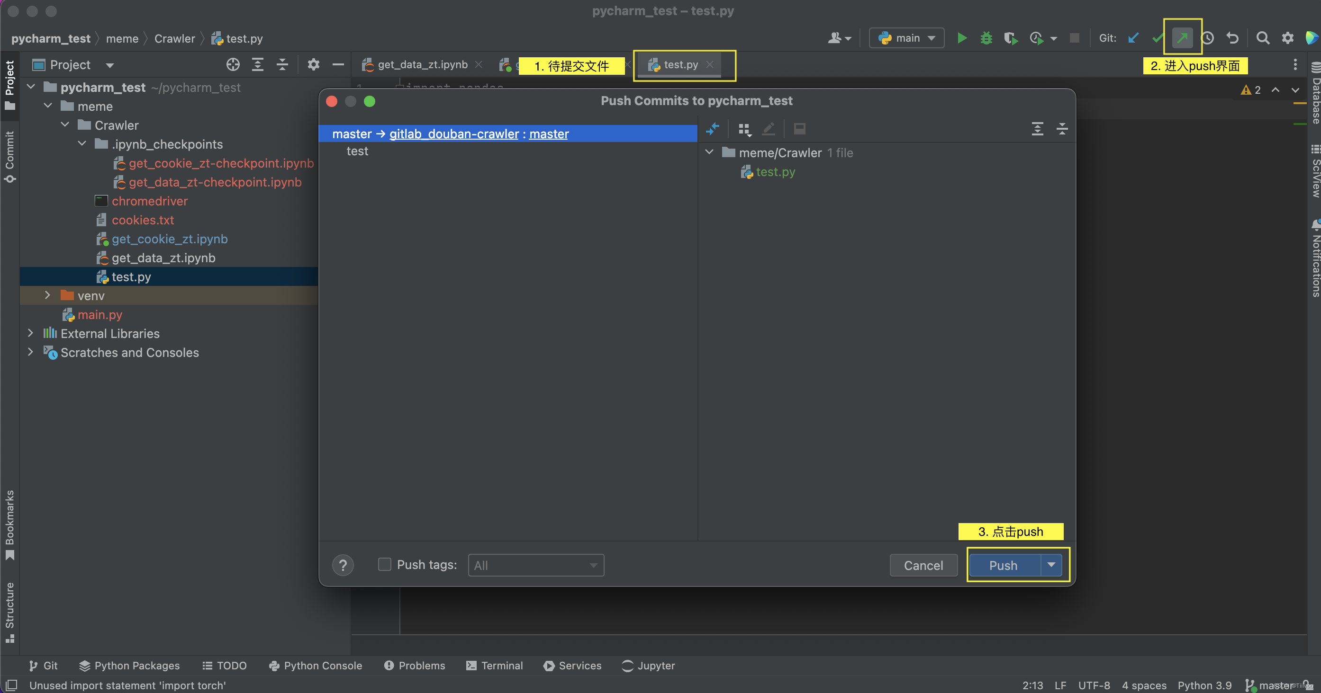Open Push button dropdown arrow
Image resolution: width=1321 pixels, height=693 pixels.
(x=1051, y=564)
